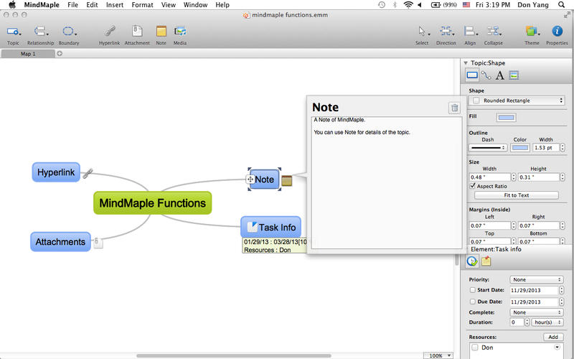This screenshot has height=359, width=574.
Task: Enable the Due Date checkbox
Action: click(472, 302)
